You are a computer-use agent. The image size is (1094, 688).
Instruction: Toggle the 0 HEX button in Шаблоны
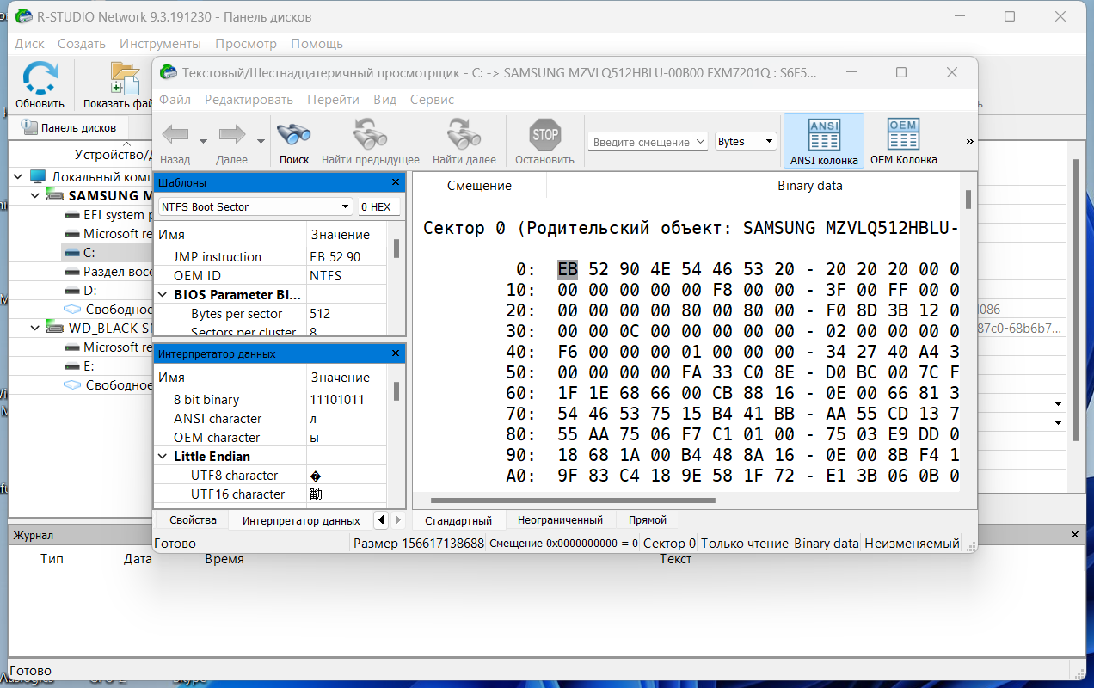tap(378, 206)
